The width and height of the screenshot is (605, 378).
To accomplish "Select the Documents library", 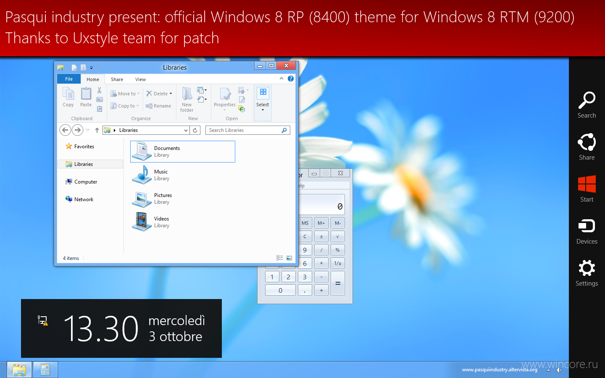I will point(183,152).
